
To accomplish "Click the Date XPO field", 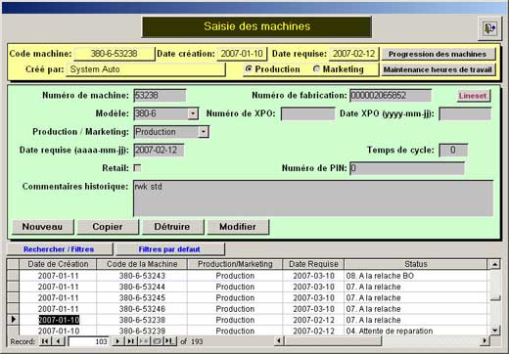I will [x=465, y=113].
